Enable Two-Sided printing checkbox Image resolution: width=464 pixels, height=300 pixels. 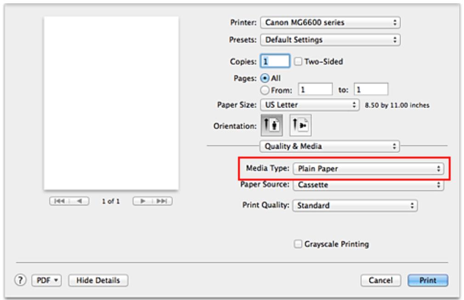tap(298, 61)
